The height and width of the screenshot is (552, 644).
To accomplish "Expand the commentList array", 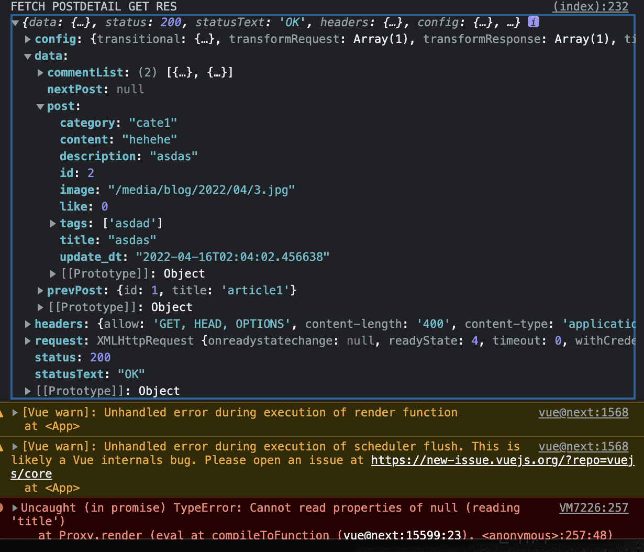I will [x=40, y=73].
